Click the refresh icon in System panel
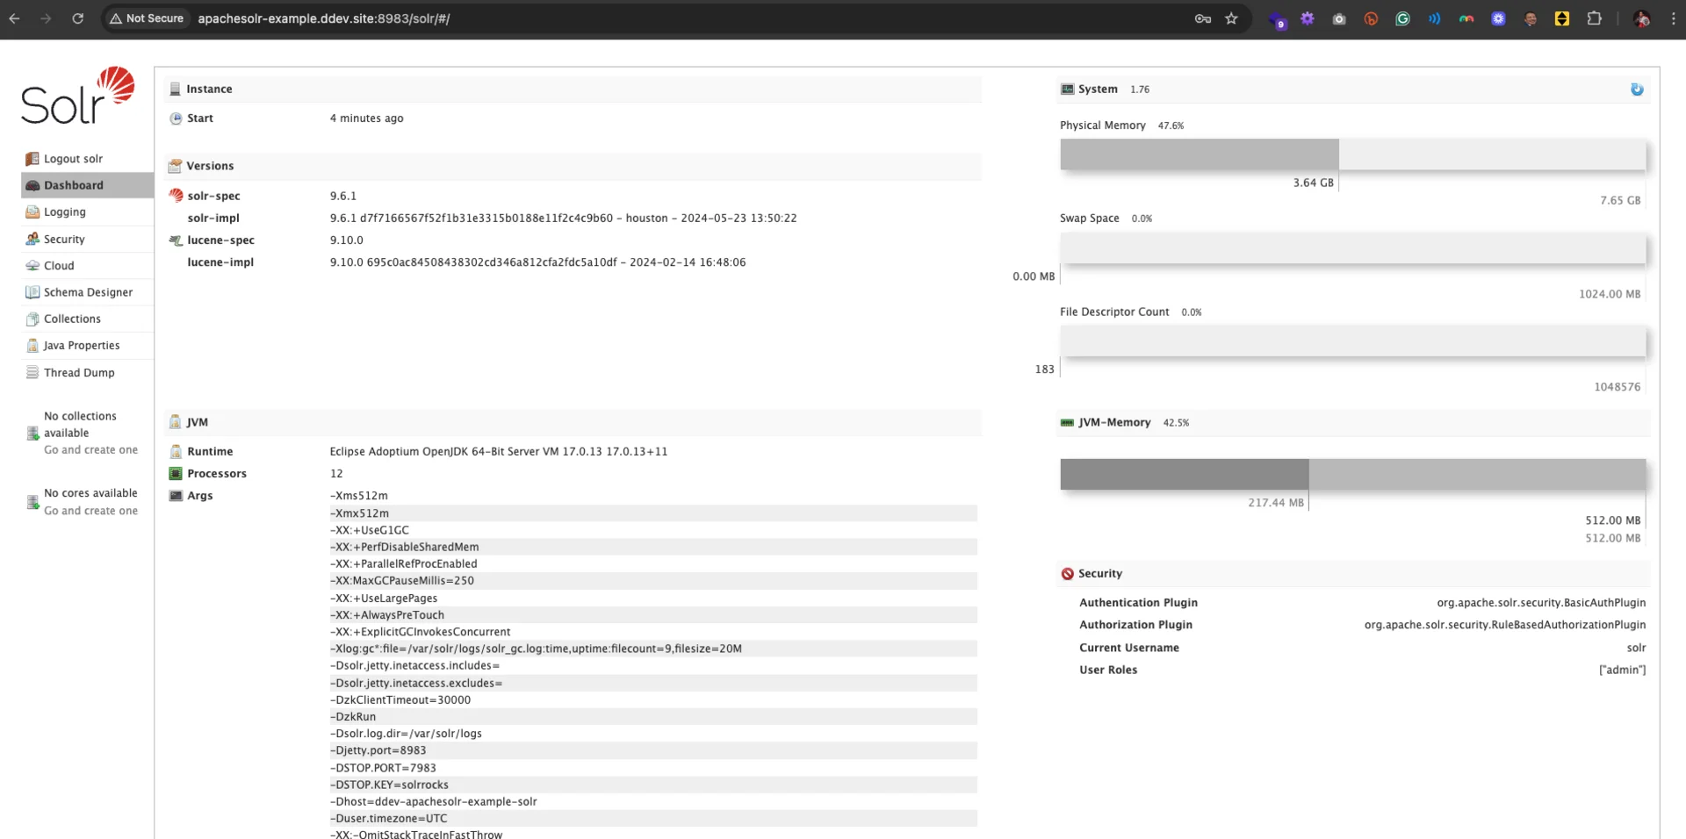The width and height of the screenshot is (1686, 839). click(1637, 90)
